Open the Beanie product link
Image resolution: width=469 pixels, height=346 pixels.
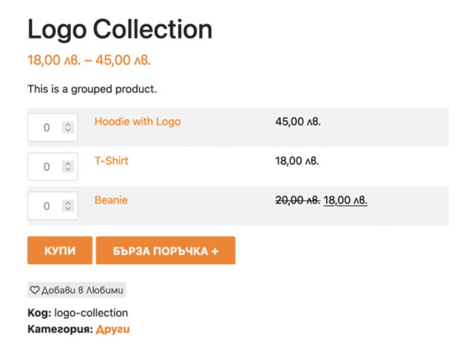click(x=111, y=200)
